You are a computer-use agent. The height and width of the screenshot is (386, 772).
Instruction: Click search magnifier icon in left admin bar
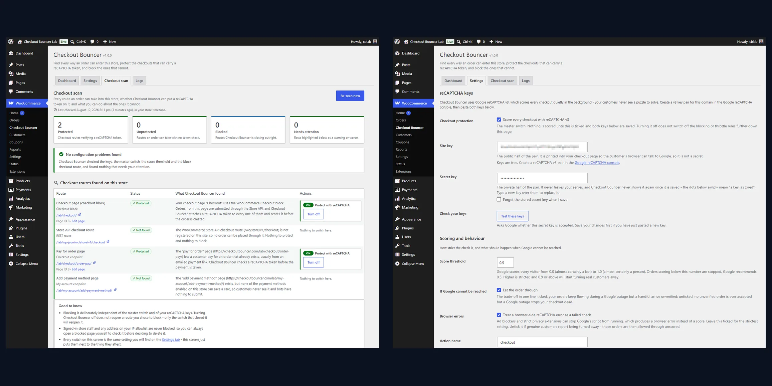[72, 42]
